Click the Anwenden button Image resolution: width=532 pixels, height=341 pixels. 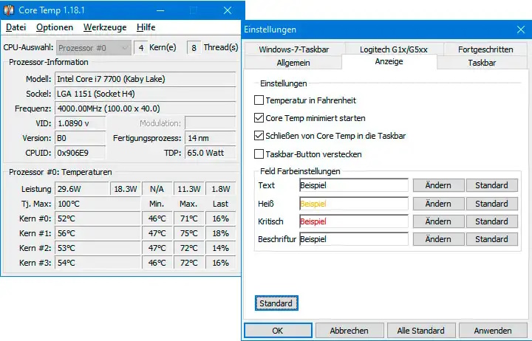click(x=492, y=331)
